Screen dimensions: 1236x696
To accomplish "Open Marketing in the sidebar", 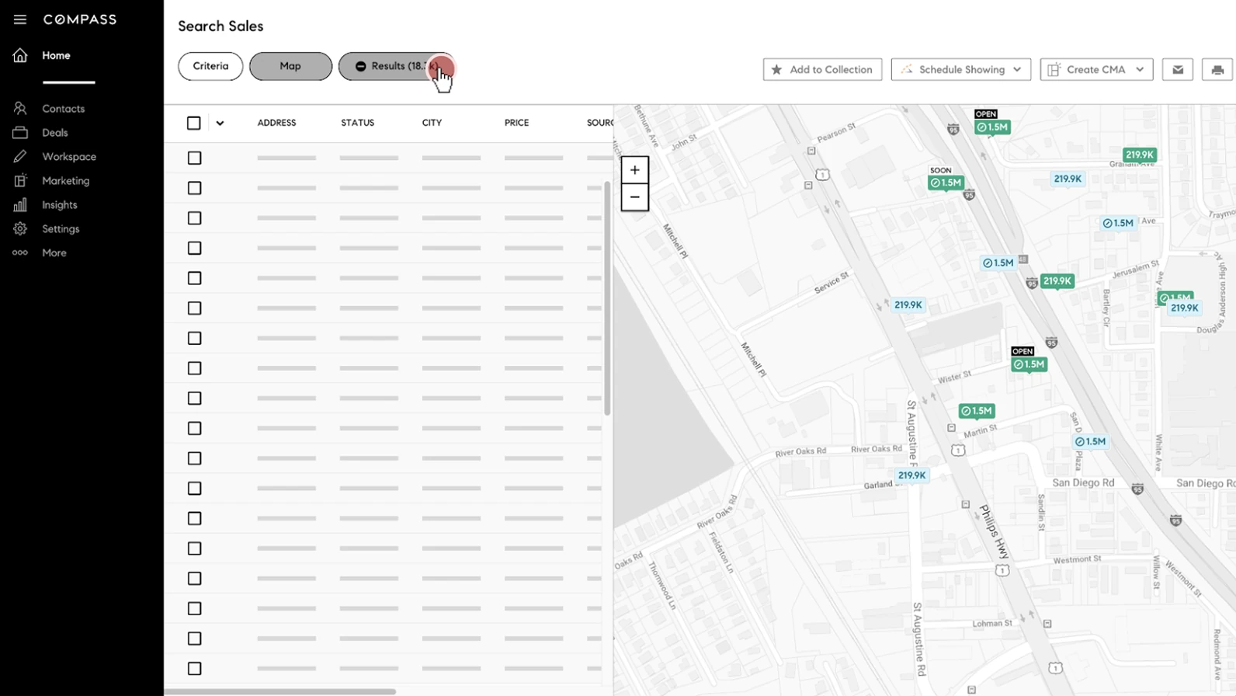I will [x=66, y=181].
